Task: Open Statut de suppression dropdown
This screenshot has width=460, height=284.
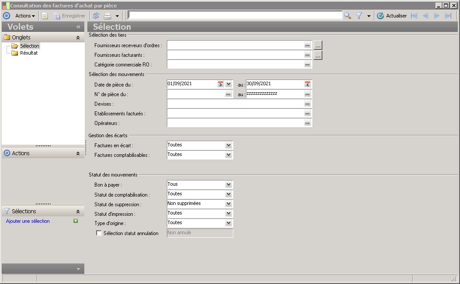Action: click(228, 204)
